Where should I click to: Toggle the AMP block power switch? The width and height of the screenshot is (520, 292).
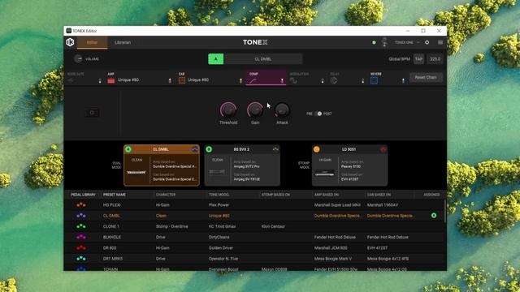click(x=170, y=80)
